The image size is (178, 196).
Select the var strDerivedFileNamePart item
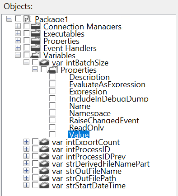click(101, 164)
